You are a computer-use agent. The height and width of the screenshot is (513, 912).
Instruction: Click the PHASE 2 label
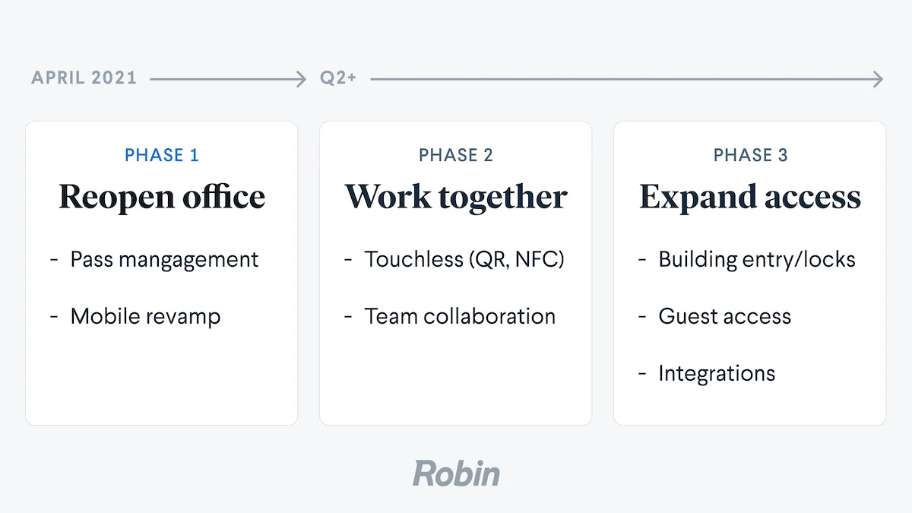(456, 155)
